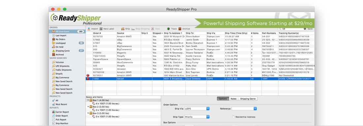Click the Ship truck icon

pos(123,29)
